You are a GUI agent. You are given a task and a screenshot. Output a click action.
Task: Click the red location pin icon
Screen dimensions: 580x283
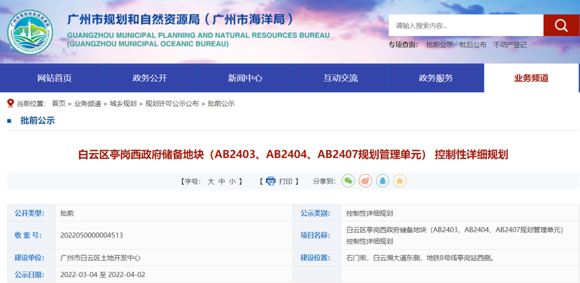click(x=11, y=103)
